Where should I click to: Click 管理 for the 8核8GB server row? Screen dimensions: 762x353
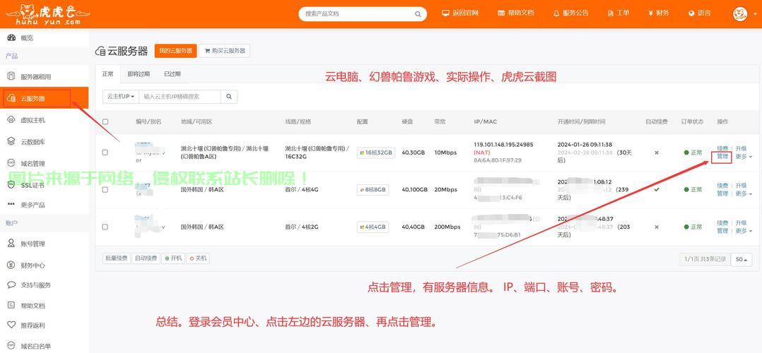coord(722,193)
